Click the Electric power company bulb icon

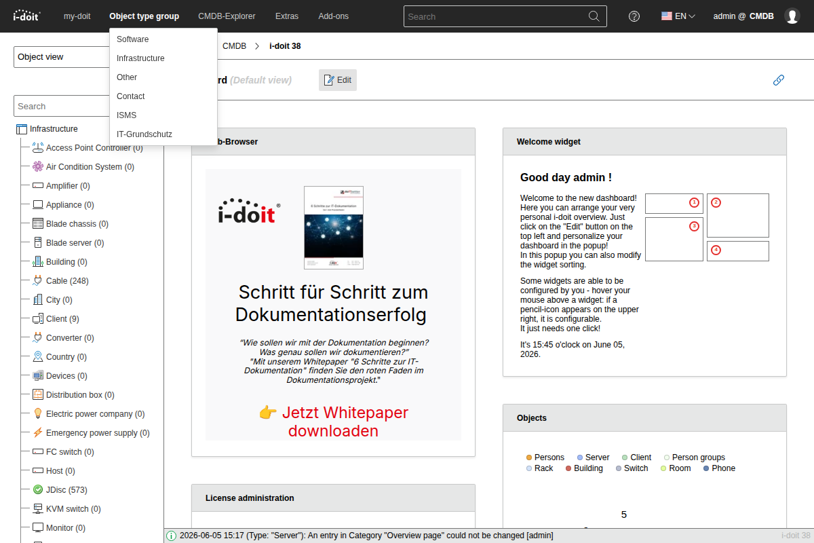tap(38, 414)
